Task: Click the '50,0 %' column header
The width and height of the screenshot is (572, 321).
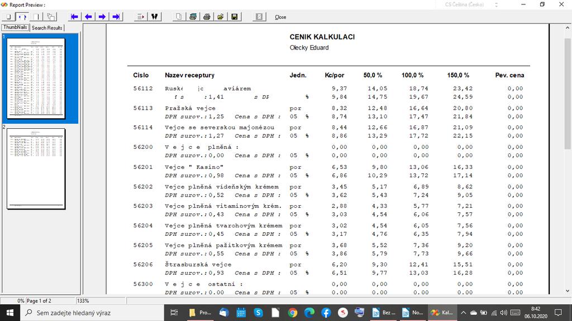Action: 373,75
